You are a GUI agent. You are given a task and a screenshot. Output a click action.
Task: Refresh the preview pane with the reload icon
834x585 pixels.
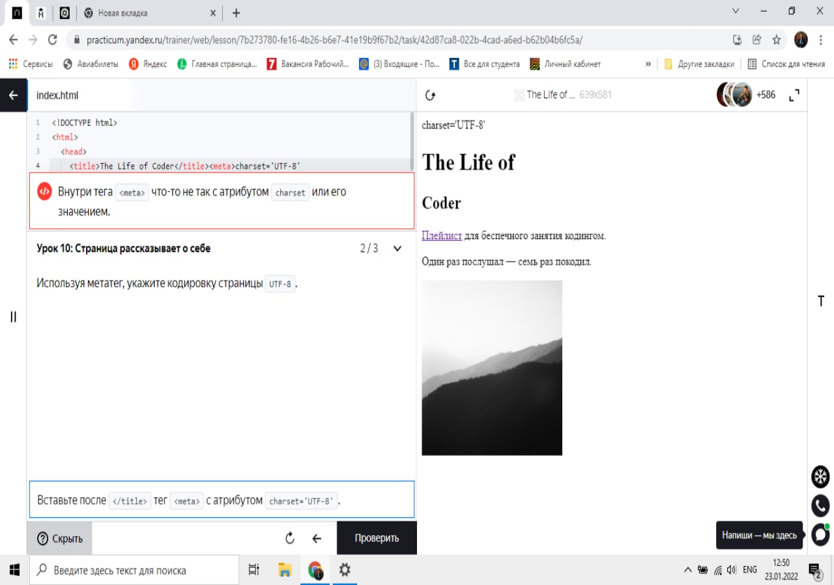pos(430,95)
